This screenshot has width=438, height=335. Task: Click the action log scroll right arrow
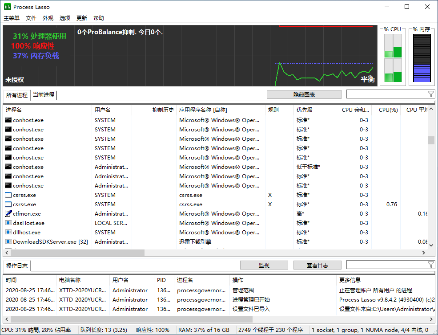(431, 319)
